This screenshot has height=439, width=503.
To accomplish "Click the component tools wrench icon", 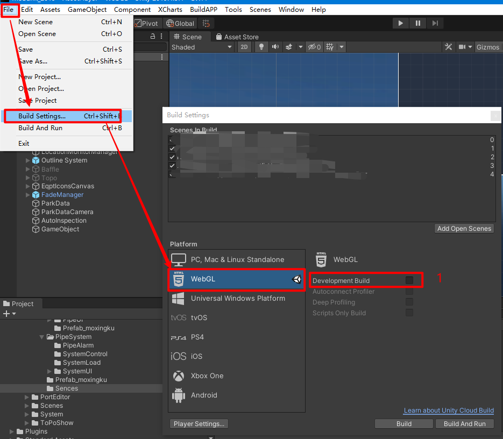I will pyautogui.click(x=449, y=47).
